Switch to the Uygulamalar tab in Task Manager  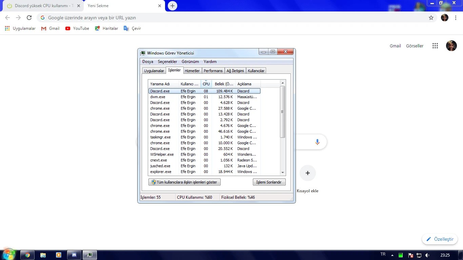[x=154, y=71]
